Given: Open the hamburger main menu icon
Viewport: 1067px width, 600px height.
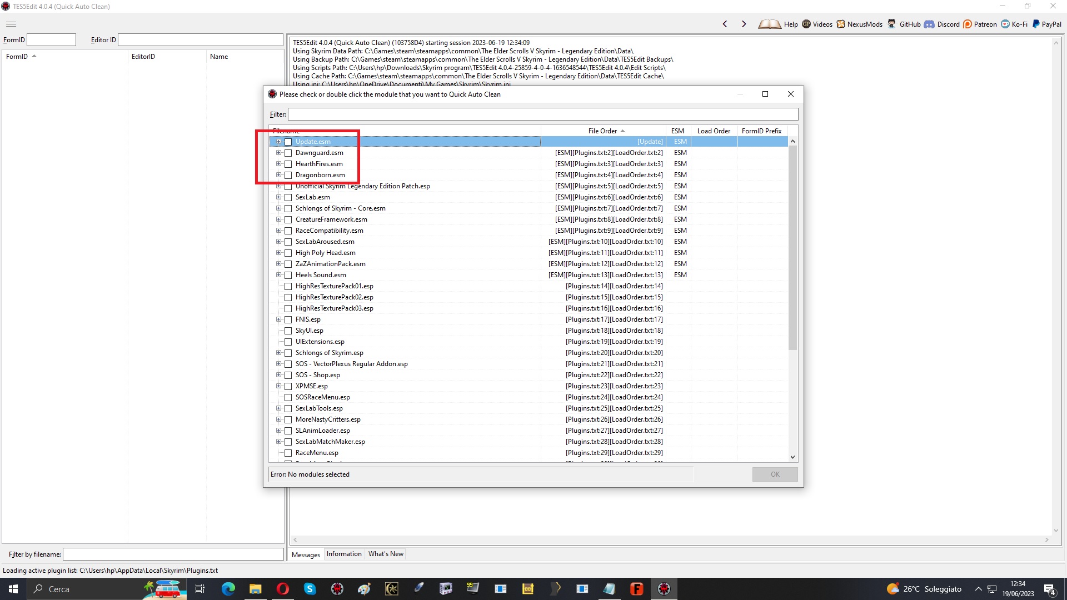Looking at the screenshot, I should (11, 24).
